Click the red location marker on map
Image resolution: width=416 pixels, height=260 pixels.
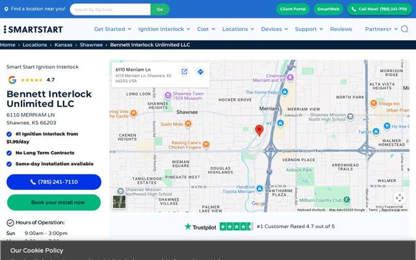point(259,131)
